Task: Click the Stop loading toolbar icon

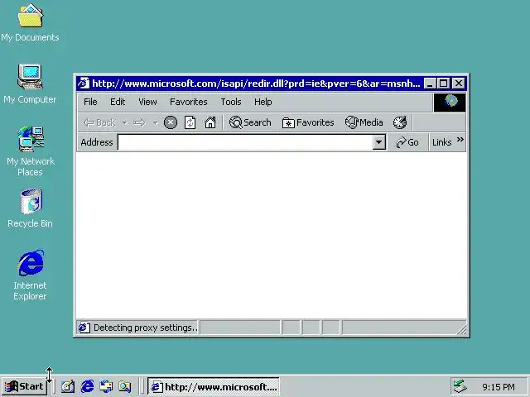Action: coord(171,122)
